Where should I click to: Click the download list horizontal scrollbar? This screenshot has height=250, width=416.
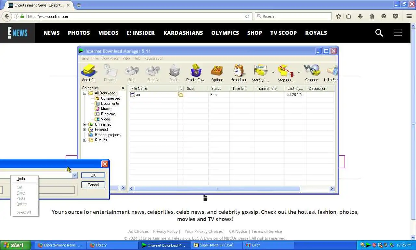click(x=217, y=188)
